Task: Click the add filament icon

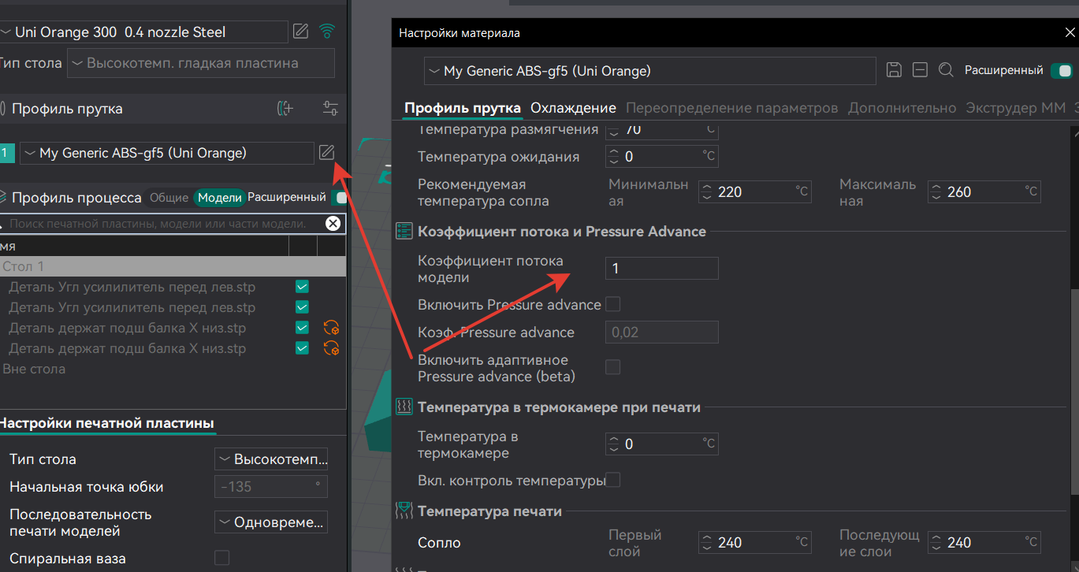Action: [285, 109]
